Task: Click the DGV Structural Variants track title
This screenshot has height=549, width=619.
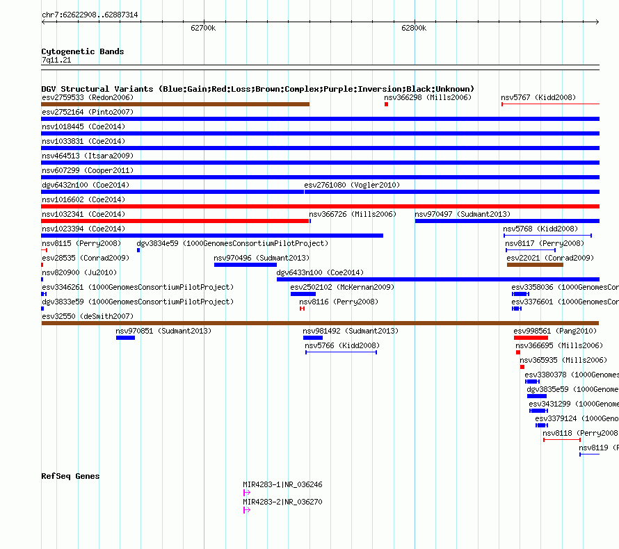Action: pos(258,89)
